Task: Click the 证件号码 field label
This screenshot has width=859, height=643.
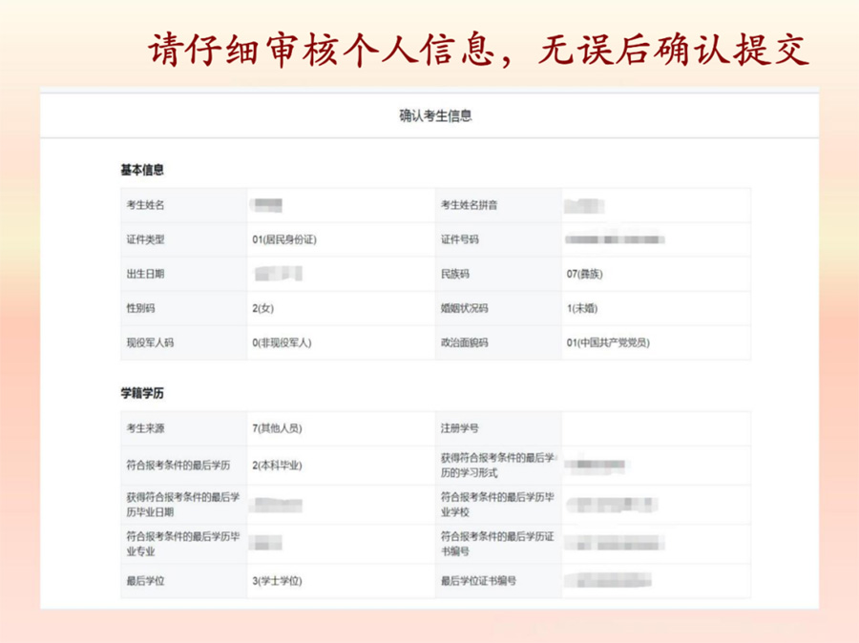Action: [459, 239]
